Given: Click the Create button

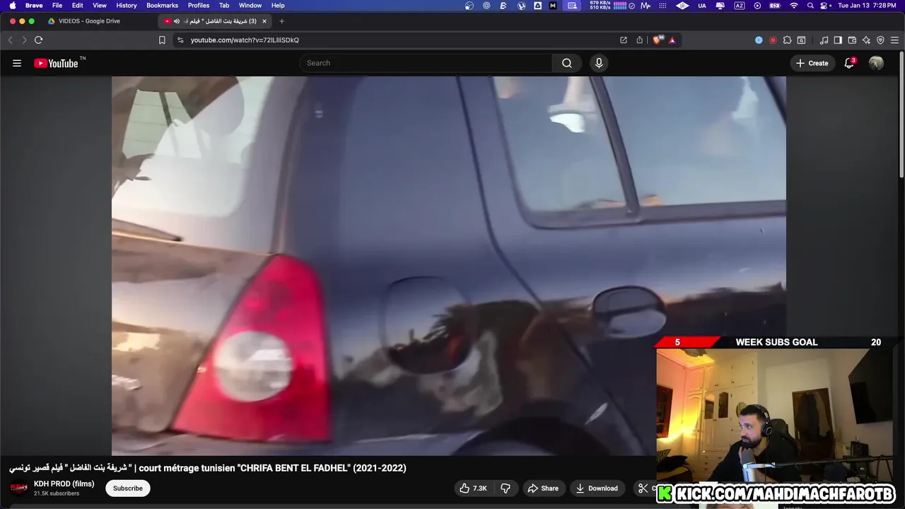Looking at the screenshot, I should pos(812,63).
